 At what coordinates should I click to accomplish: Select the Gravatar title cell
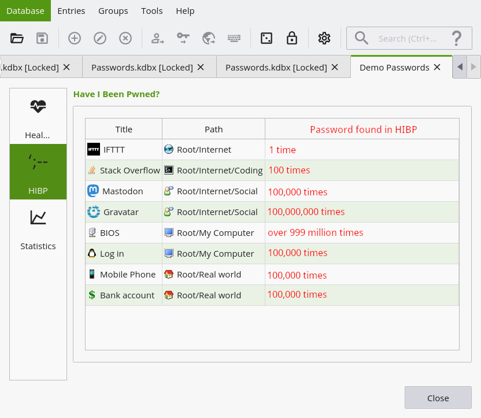point(124,212)
